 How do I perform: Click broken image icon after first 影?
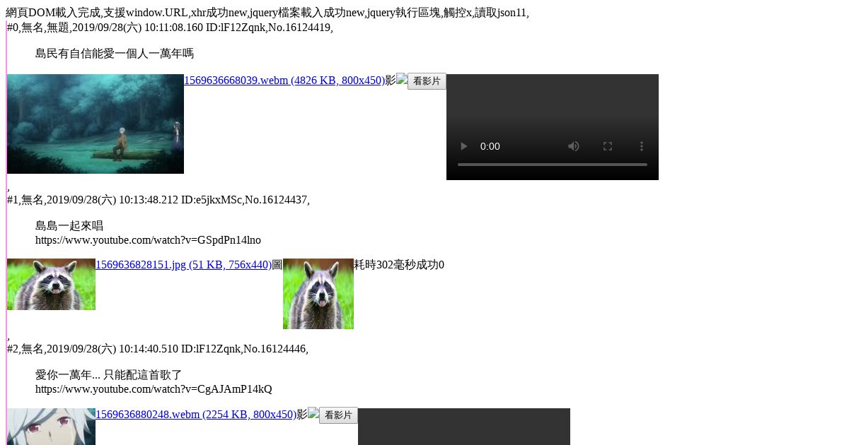coord(402,79)
